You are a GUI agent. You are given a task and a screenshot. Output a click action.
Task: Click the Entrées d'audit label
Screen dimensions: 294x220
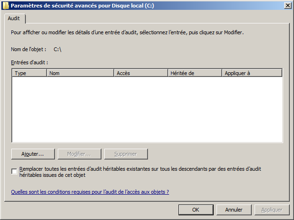coord(30,62)
